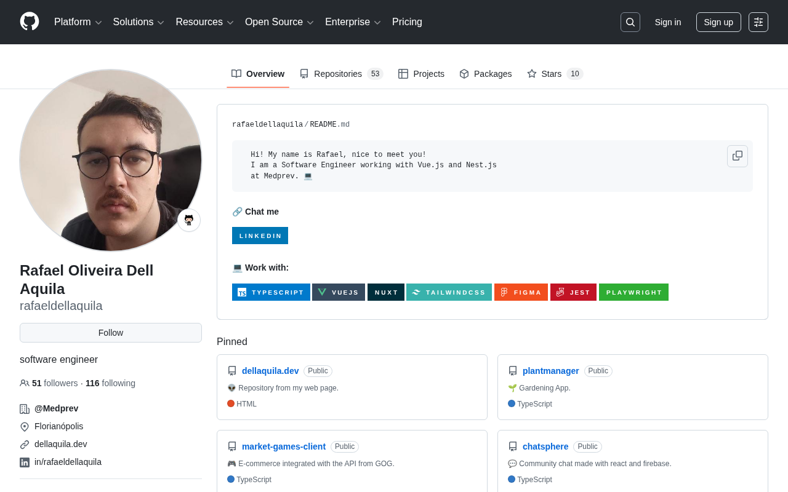
Task: Go to GitHub home via Octocat logo
Action: pyautogui.click(x=30, y=22)
